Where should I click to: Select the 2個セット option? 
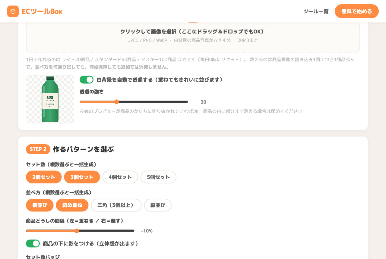tap(44, 177)
